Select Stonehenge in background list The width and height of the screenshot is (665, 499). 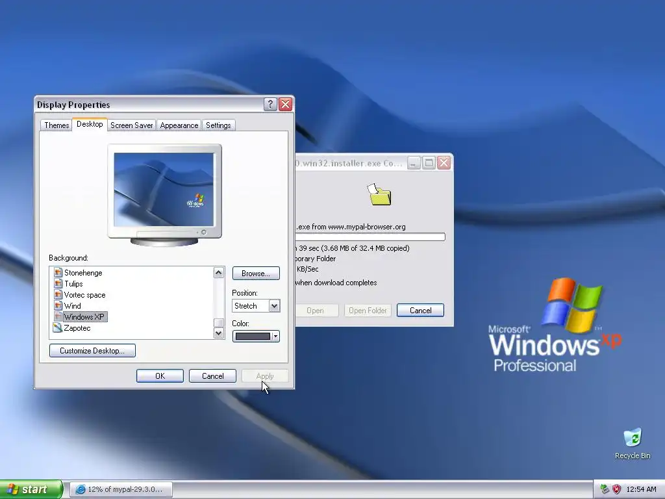tap(83, 273)
